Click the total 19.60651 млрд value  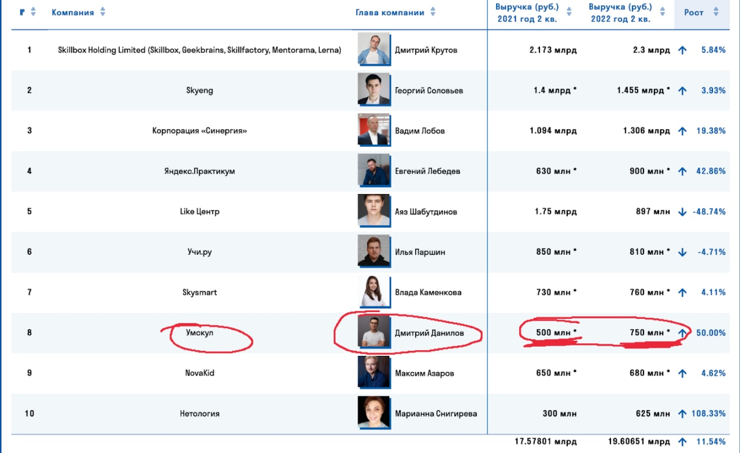639,442
